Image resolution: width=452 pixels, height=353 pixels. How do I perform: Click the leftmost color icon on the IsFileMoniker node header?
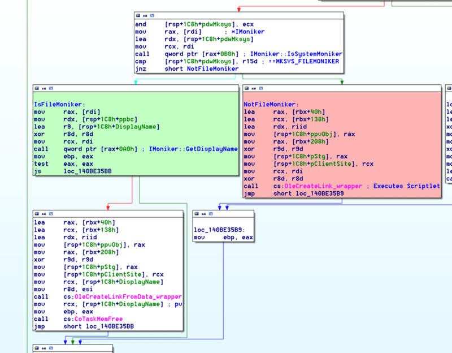pos(37,88)
